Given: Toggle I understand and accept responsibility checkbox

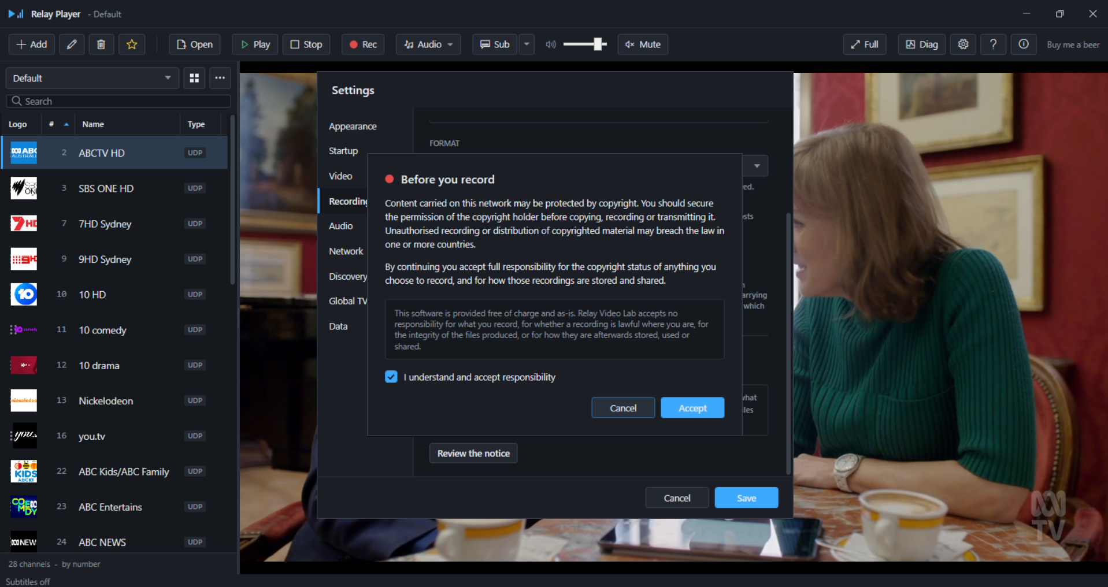Looking at the screenshot, I should click(x=391, y=377).
